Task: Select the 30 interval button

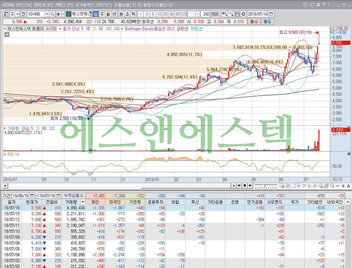Action: point(172,14)
